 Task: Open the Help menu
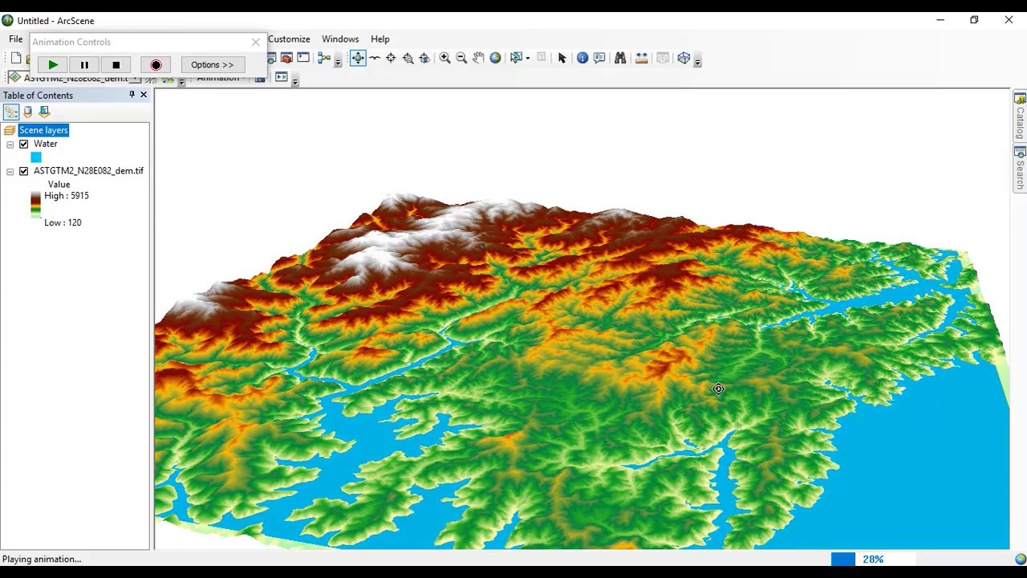(380, 39)
